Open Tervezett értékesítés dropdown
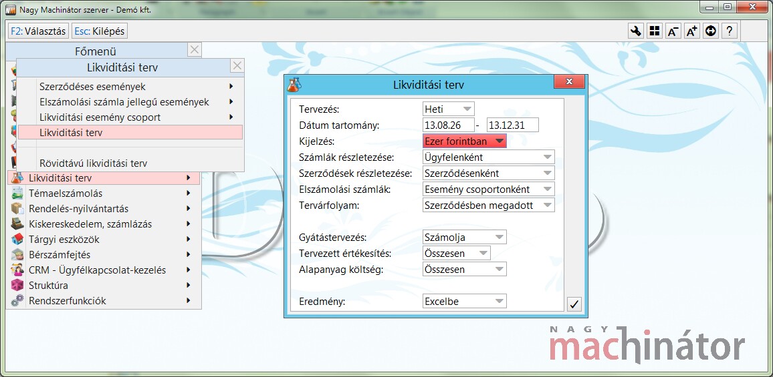773x377 pixels. [x=457, y=254]
